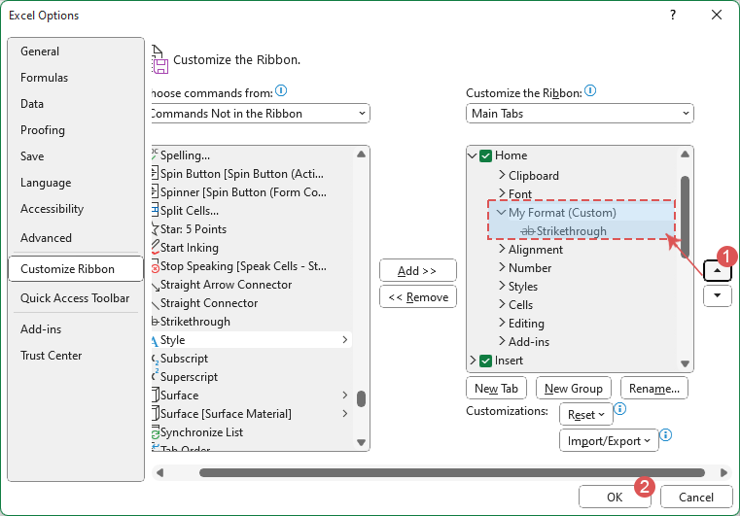Click info icon beside Import/Export button

click(x=666, y=436)
